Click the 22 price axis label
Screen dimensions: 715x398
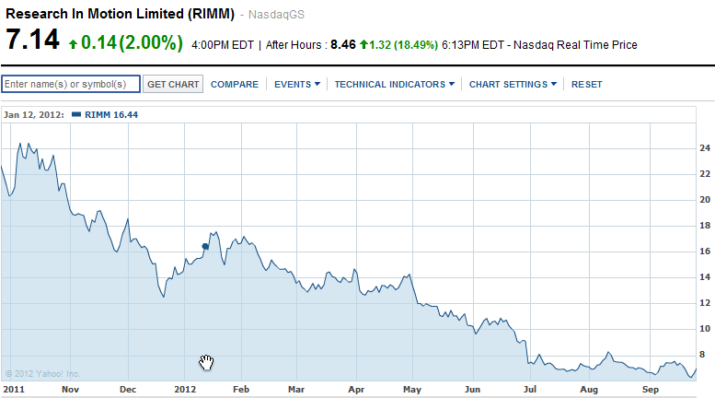[705, 174]
